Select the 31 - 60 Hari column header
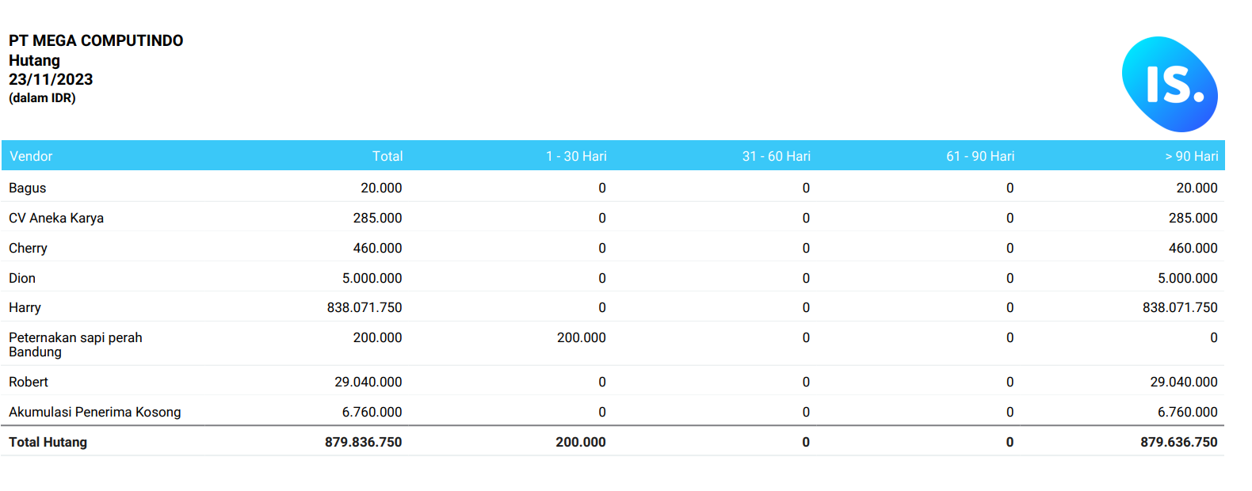The width and height of the screenshot is (1252, 491). [x=776, y=156]
